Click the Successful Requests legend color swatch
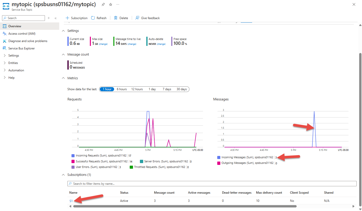Viewport: 362px width, 211px height. pyautogui.click(x=73, y=161)
